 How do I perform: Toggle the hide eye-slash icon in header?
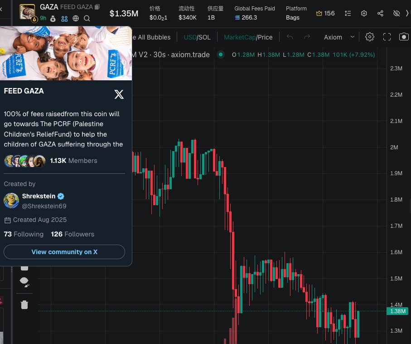click(396, 14)
